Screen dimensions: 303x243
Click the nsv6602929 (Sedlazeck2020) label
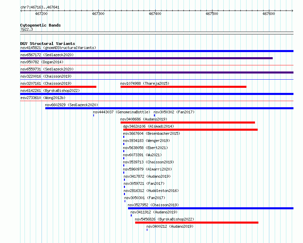[71, 105]
